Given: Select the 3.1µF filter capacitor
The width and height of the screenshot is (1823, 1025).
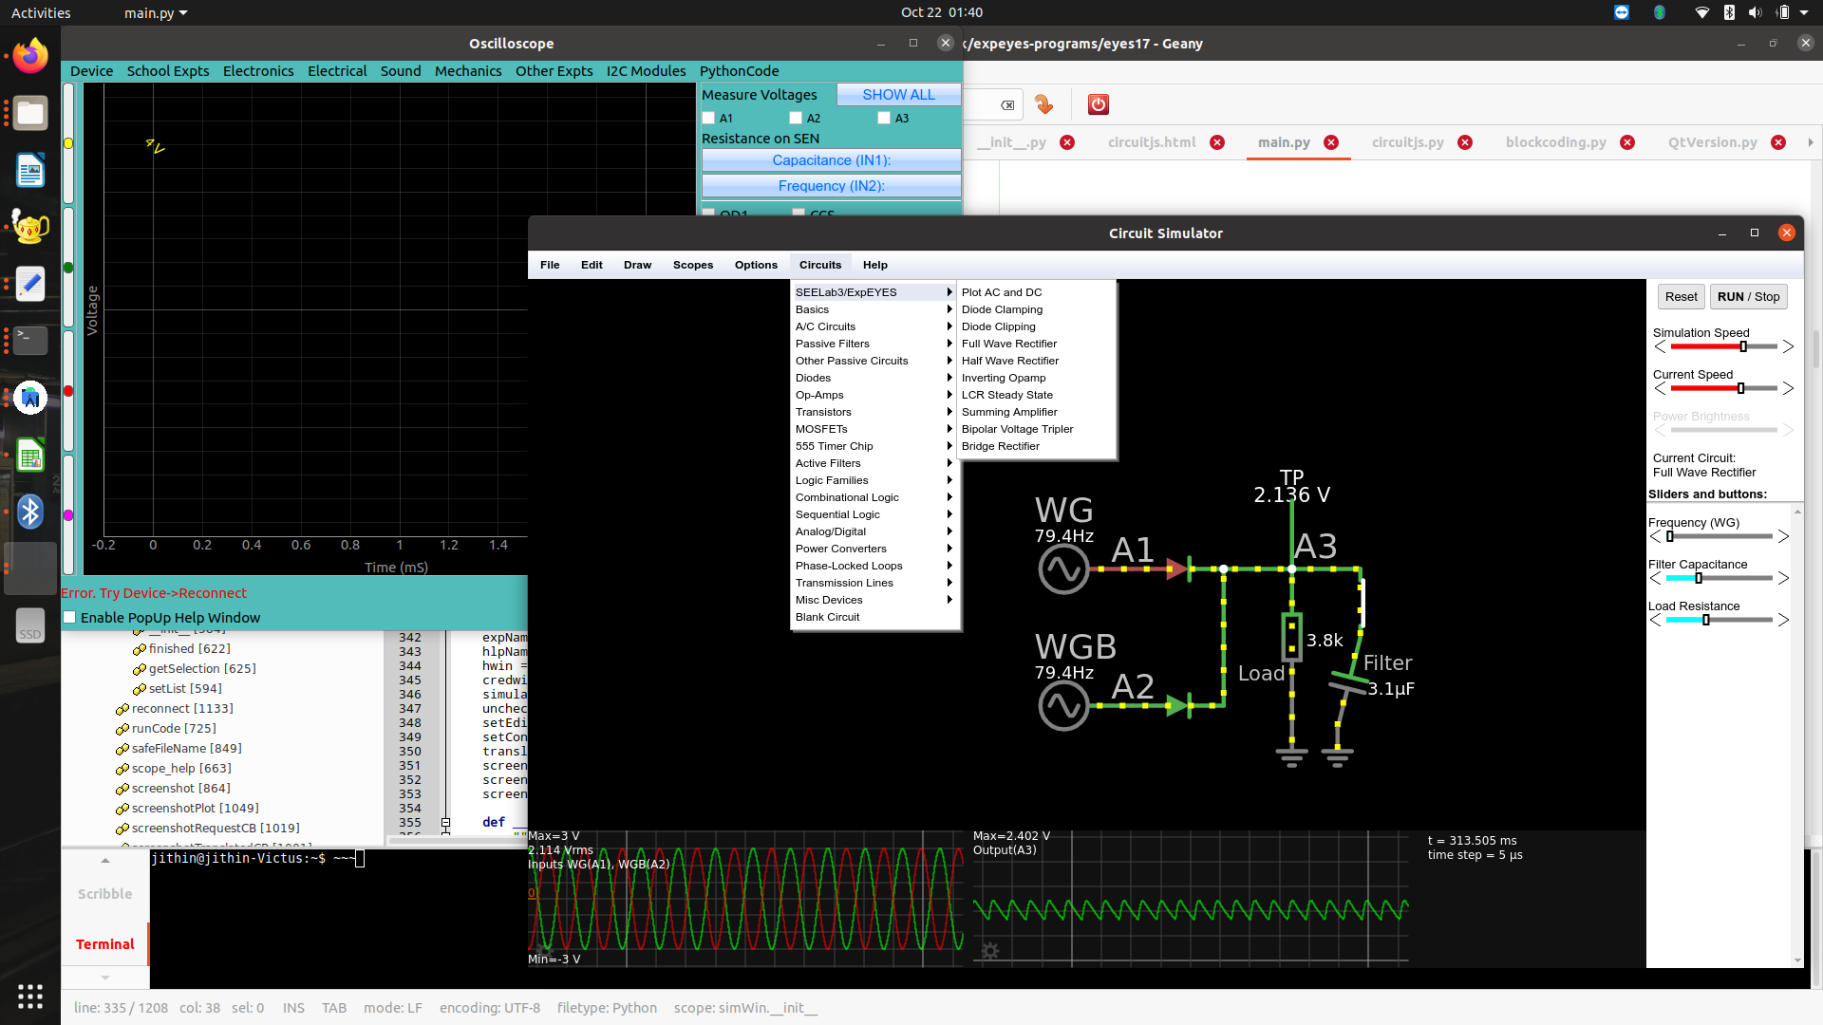Looking at the screenshot, I should click(1348, 680).
